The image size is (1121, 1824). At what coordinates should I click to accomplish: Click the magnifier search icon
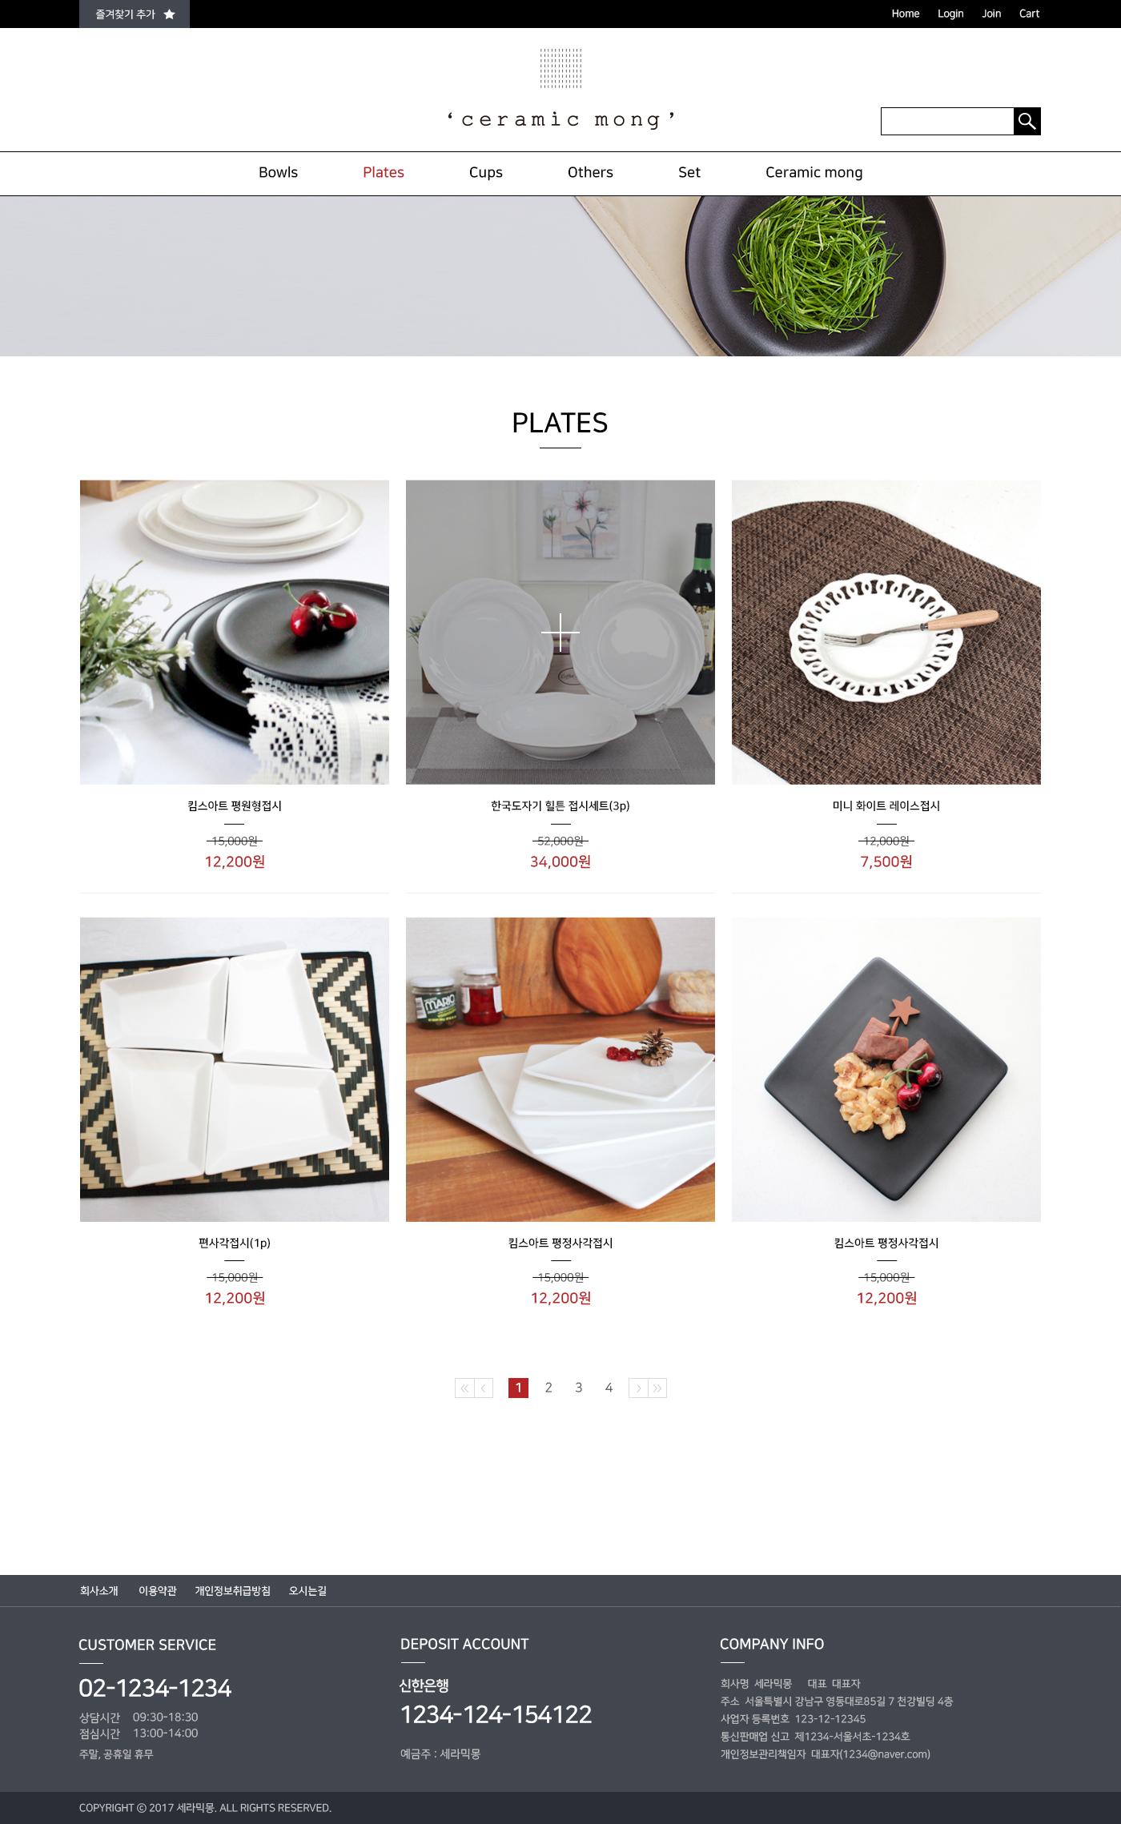(x=1027, y=122)
